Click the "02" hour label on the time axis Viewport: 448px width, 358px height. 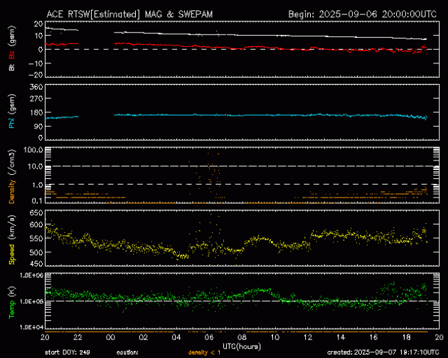(143, 337)
